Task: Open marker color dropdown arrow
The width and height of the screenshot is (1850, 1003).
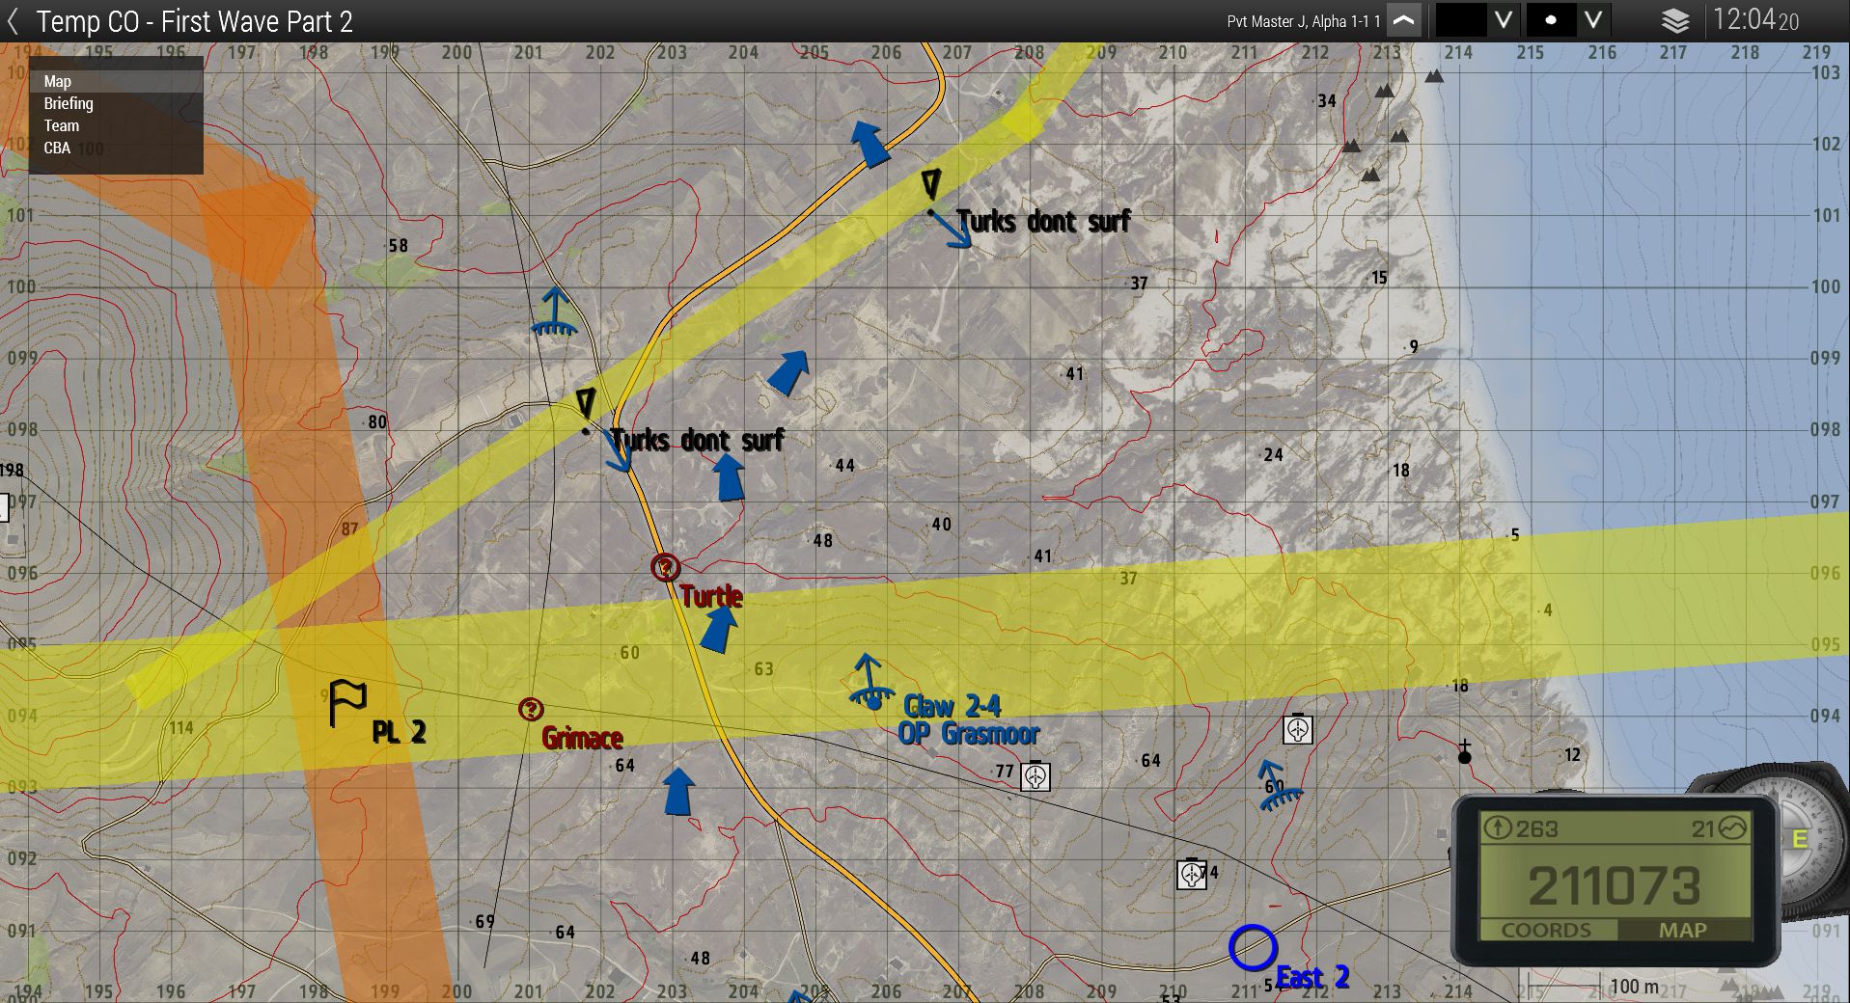Action: [1504, 20]
